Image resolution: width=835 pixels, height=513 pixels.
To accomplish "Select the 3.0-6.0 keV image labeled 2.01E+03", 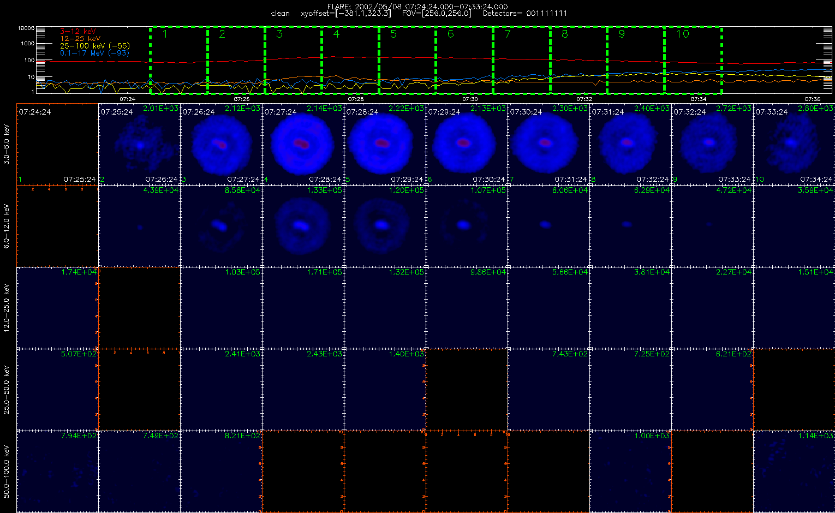I will [x=139, y=144].
